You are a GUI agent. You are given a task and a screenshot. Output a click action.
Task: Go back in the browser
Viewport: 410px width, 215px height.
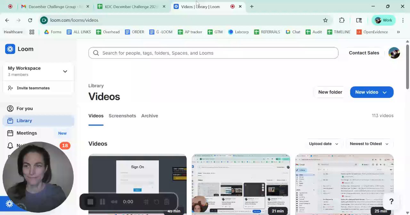tap(7, 20)
